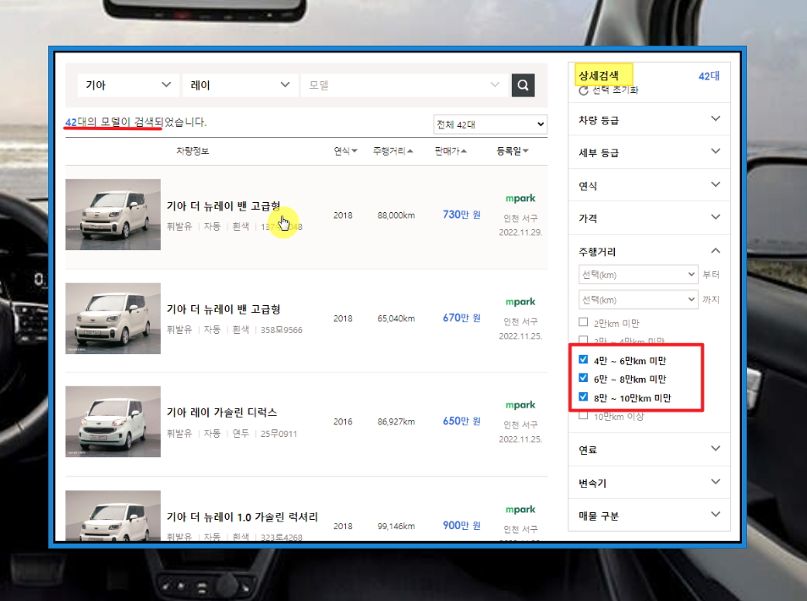Expand the 연식 filter section
Image resolution: width=807 pixels, height=601 pixels.
click(649, 185)
